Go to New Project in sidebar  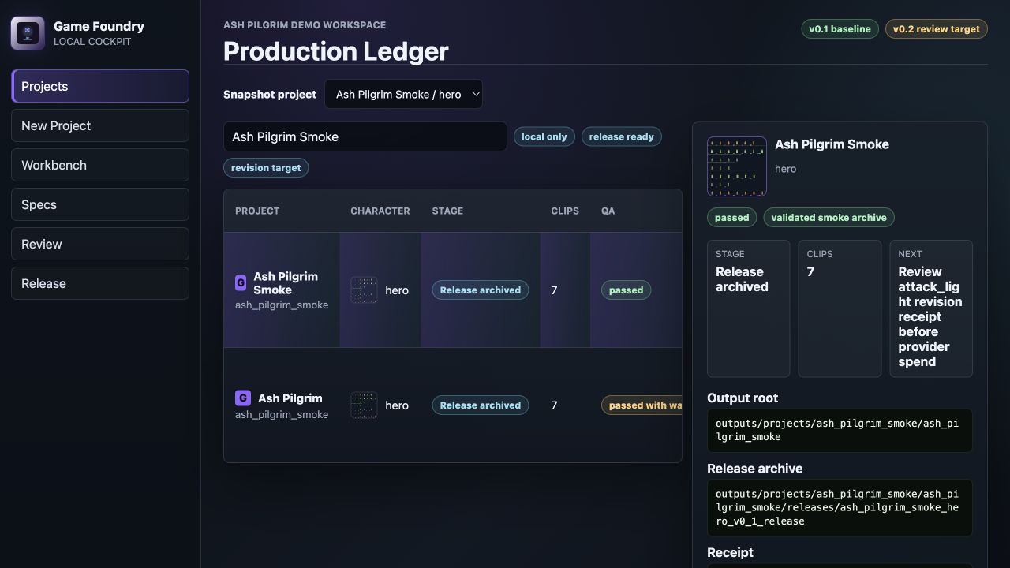(100, 125)
